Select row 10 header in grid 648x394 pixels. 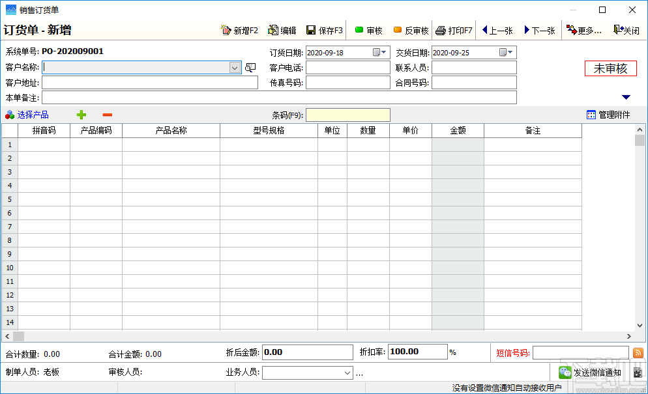(x=10, y=268)
